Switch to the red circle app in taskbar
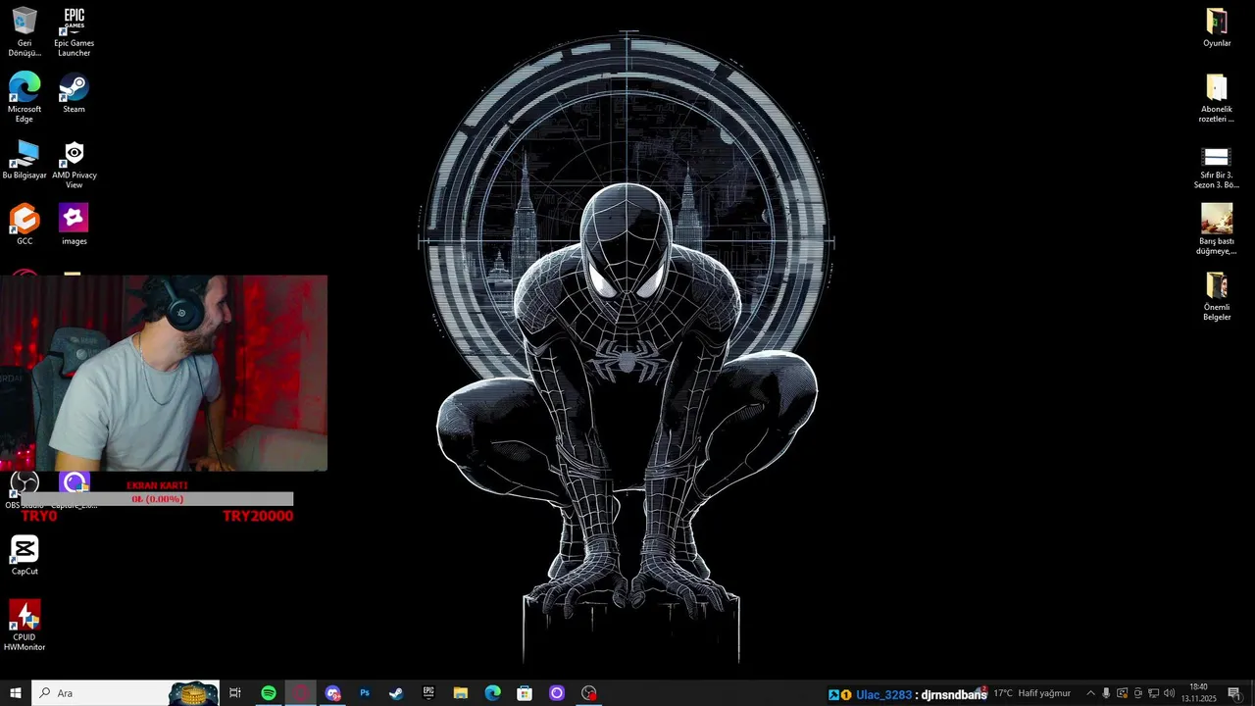Viewport: 1255px width, 706px height. point(301,693)
